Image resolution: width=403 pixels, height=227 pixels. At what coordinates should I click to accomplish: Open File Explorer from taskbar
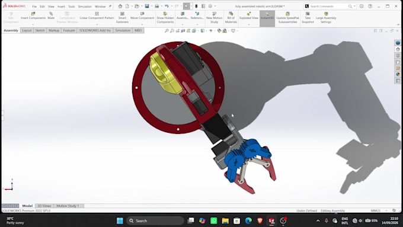pyautogui.click(x=225, y=220)
